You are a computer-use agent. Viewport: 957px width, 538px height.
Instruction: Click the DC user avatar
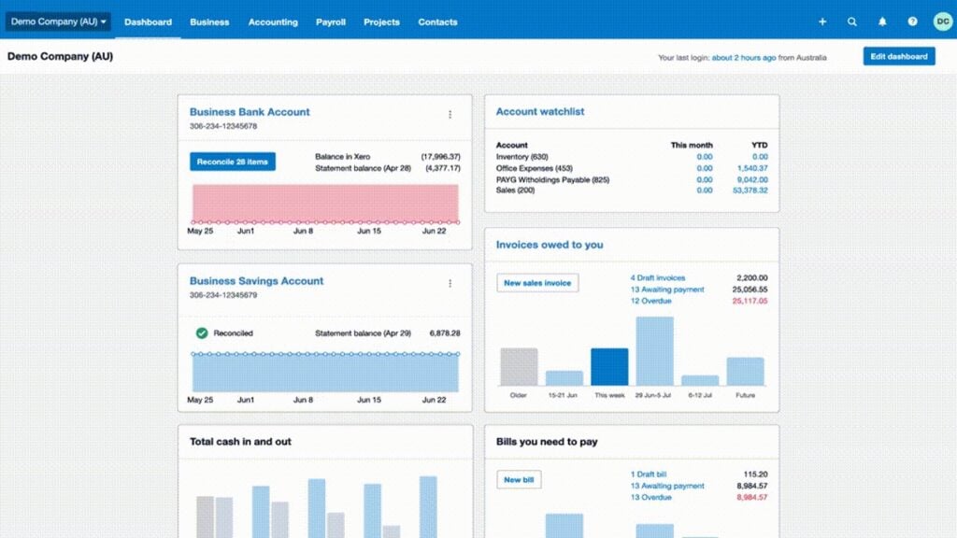[x=942, y=21]
